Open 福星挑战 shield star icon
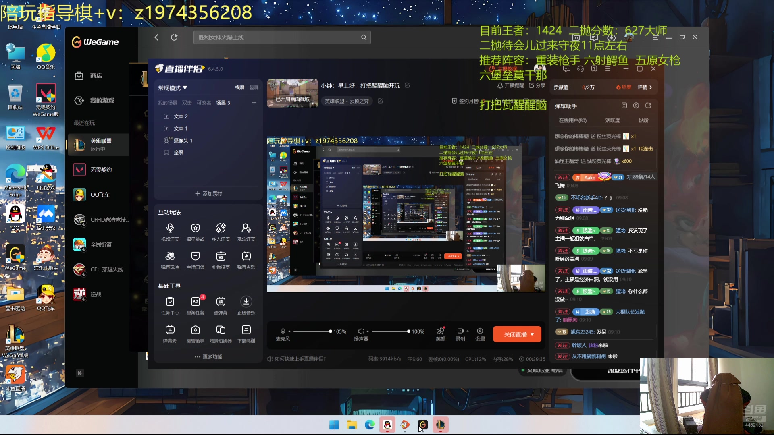774x435 pixels. tap(196, 232)
